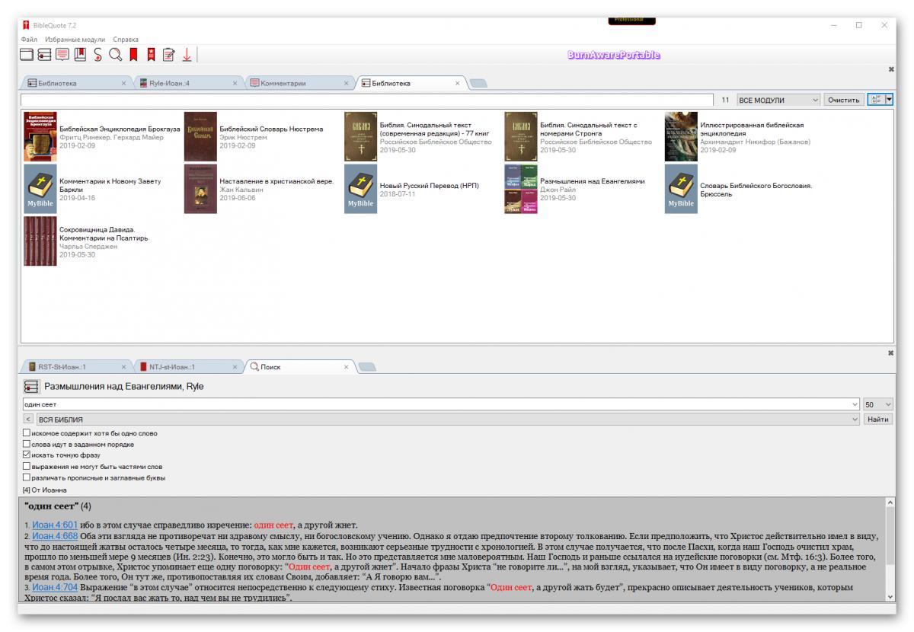Open Иоан.4:668 search result link
914x632 pixels.
(x=55, y=536)
